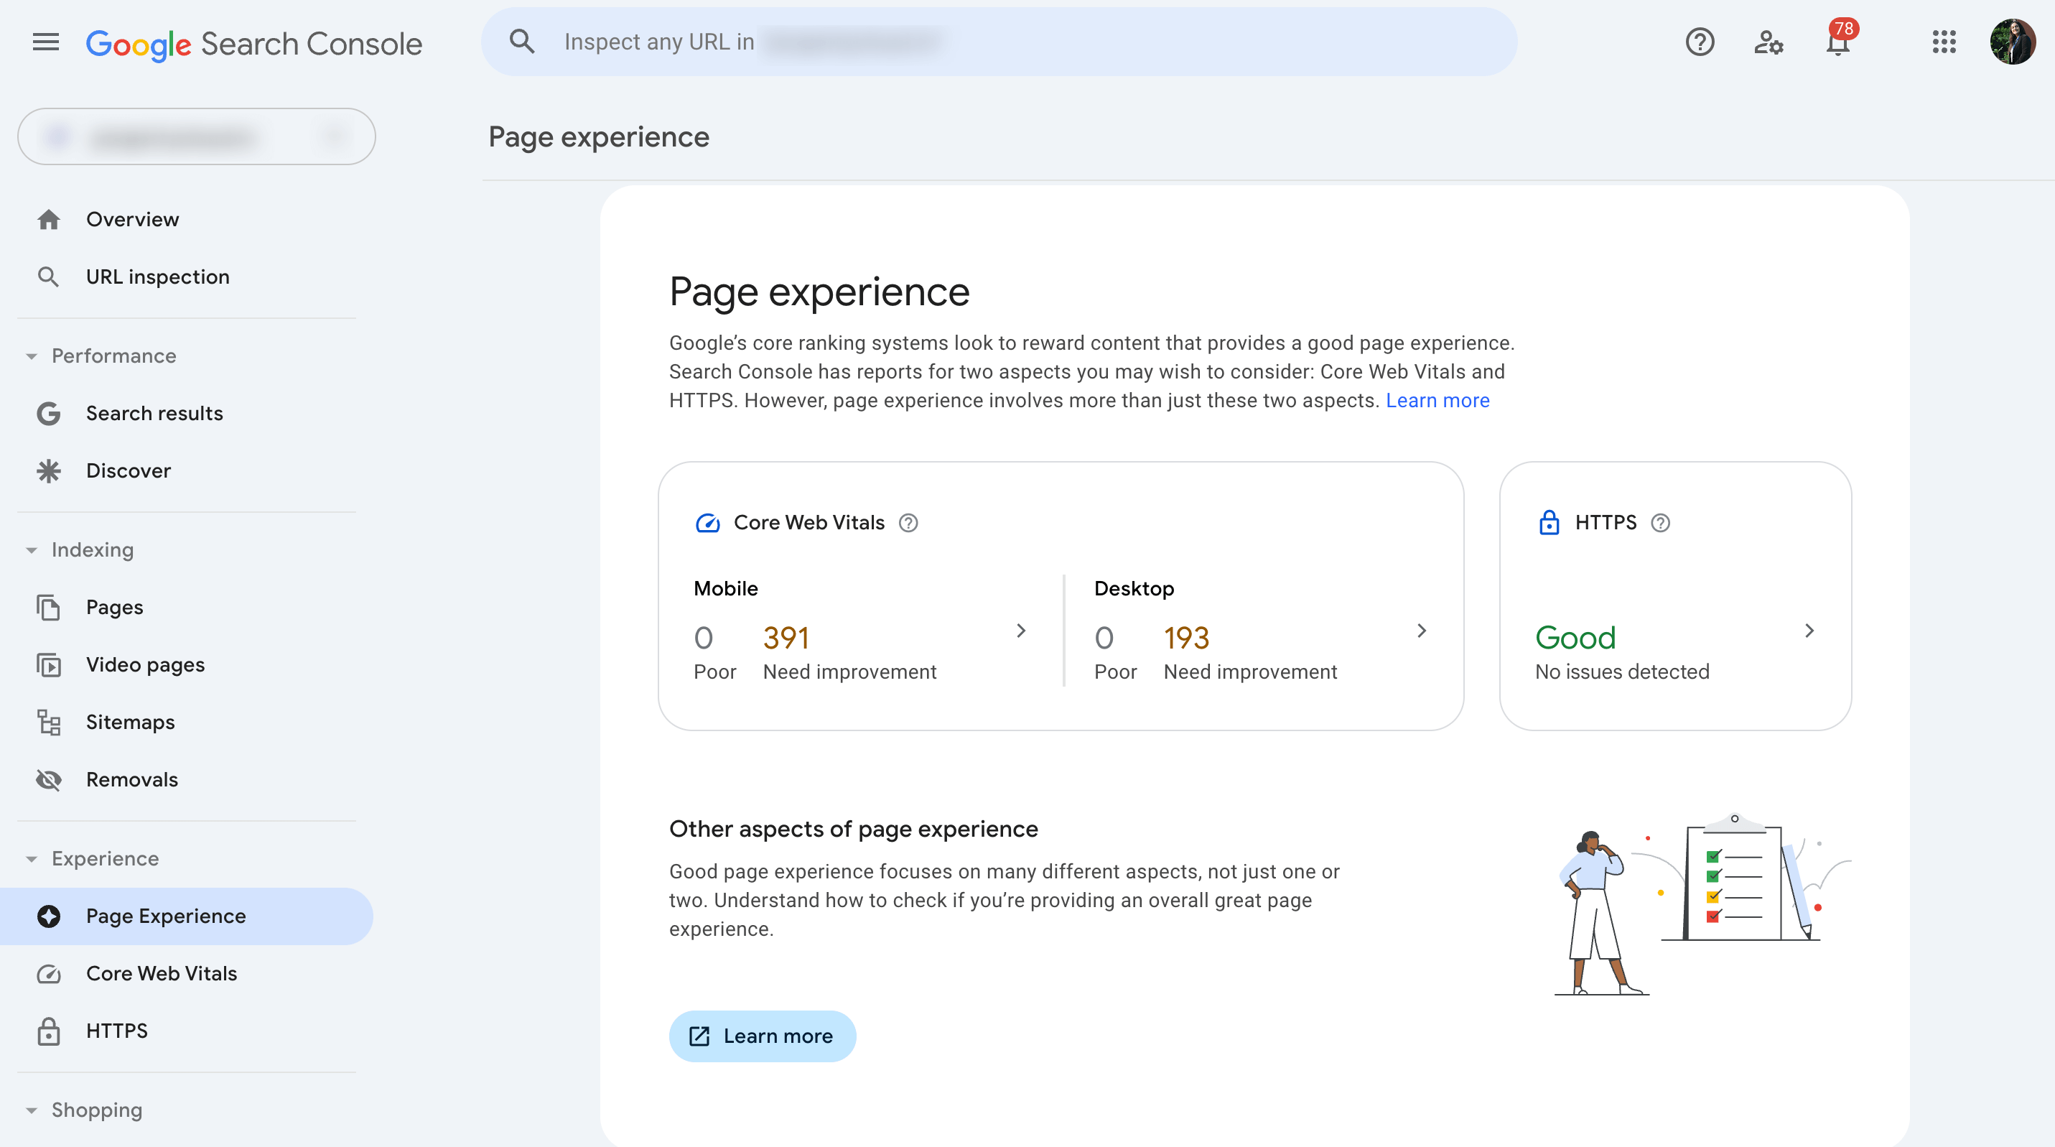
Task: Follow the inline Learn more link
Action: pos(1437,401)
